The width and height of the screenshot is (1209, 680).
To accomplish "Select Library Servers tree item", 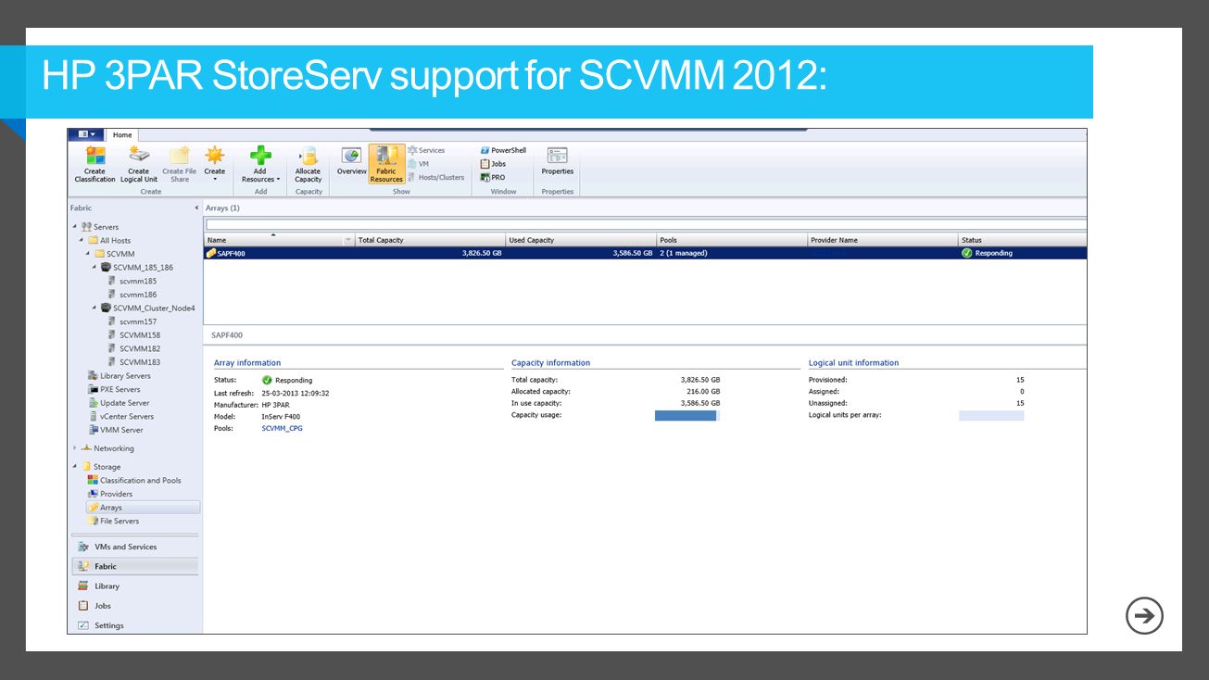I will pyautogui.click(x=119, y=376).
